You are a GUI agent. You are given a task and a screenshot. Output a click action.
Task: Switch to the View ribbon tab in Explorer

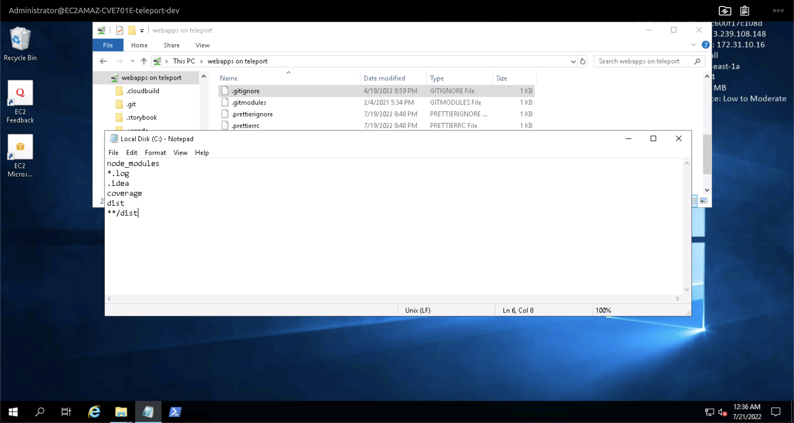[202, 45]
